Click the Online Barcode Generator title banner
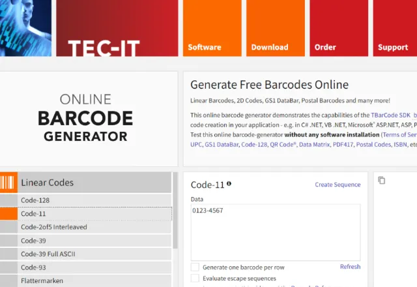The height and width of the screenshot is (287, 417). click(85, 119)
